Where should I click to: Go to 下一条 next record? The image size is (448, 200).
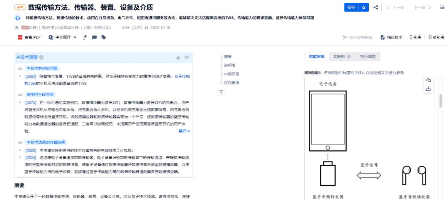pos(422,8)
